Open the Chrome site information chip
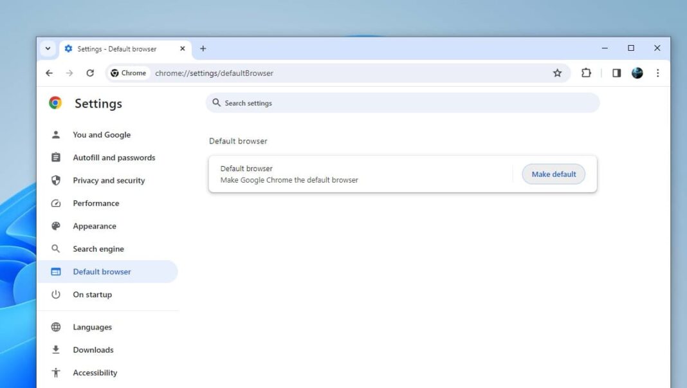Screen dimensions: 687x388 [x=127, y=73]
